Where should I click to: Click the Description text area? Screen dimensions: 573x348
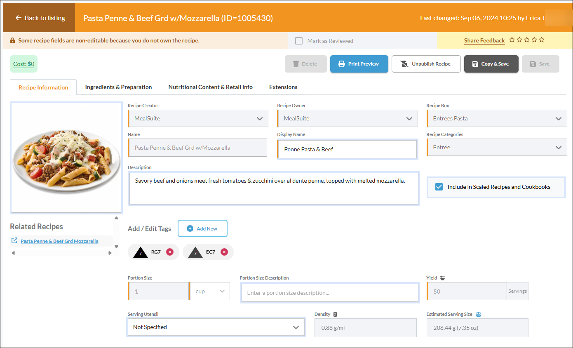pyautogui.click(x=274, y=189)
